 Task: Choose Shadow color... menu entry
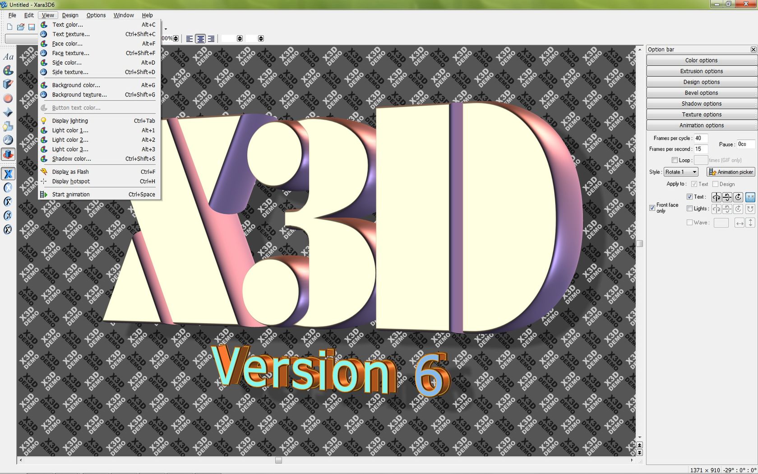point(99,159)
